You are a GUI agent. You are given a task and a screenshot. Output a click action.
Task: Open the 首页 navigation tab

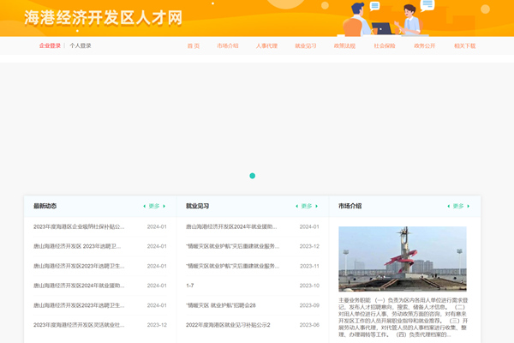click(194, 45)
